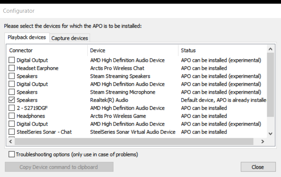Check the Headset Earphone device checkbox
281x177 pixels.
(x=12, y=68)
